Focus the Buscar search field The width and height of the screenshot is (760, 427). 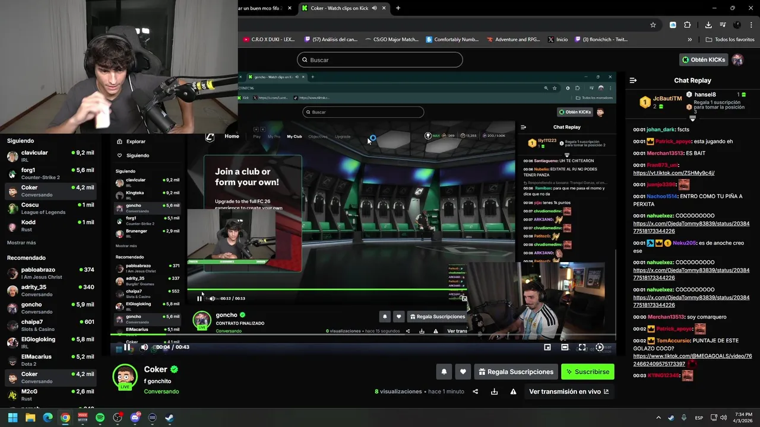[380, 60]
